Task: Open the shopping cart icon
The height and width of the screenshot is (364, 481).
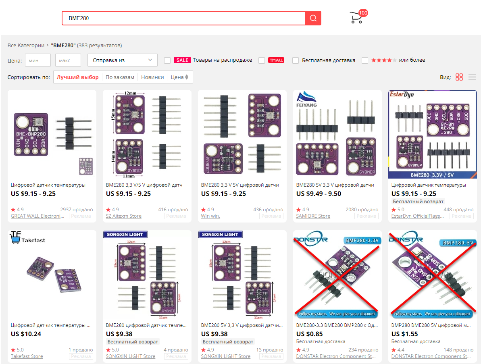Action: tap(356, 18)
